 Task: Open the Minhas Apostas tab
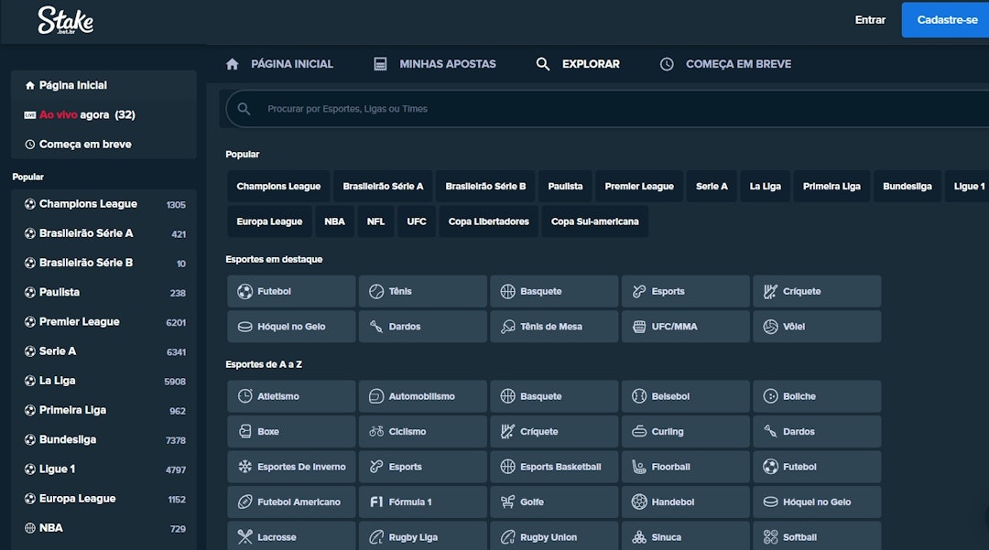click(435, 64)
